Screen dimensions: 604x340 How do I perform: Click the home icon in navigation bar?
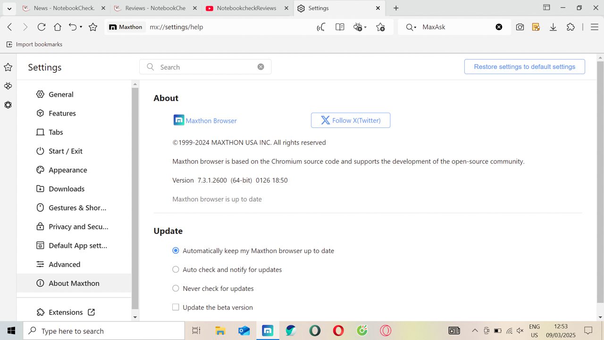tap(58, 27)
